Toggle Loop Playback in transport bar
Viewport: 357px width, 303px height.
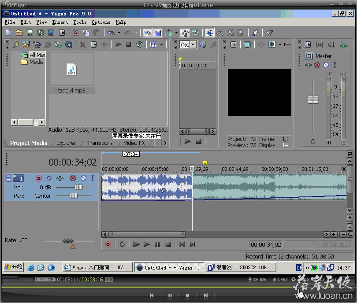tap(122, 244)
